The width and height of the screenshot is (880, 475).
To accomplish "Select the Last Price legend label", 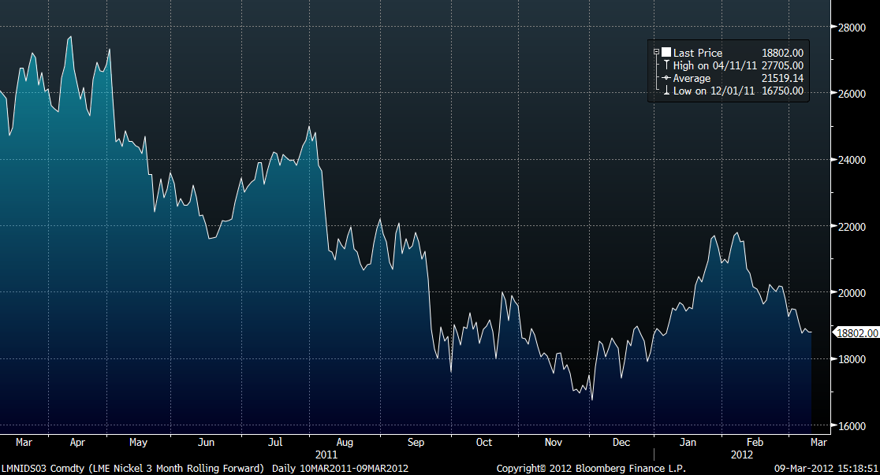I will click(697, 53).
